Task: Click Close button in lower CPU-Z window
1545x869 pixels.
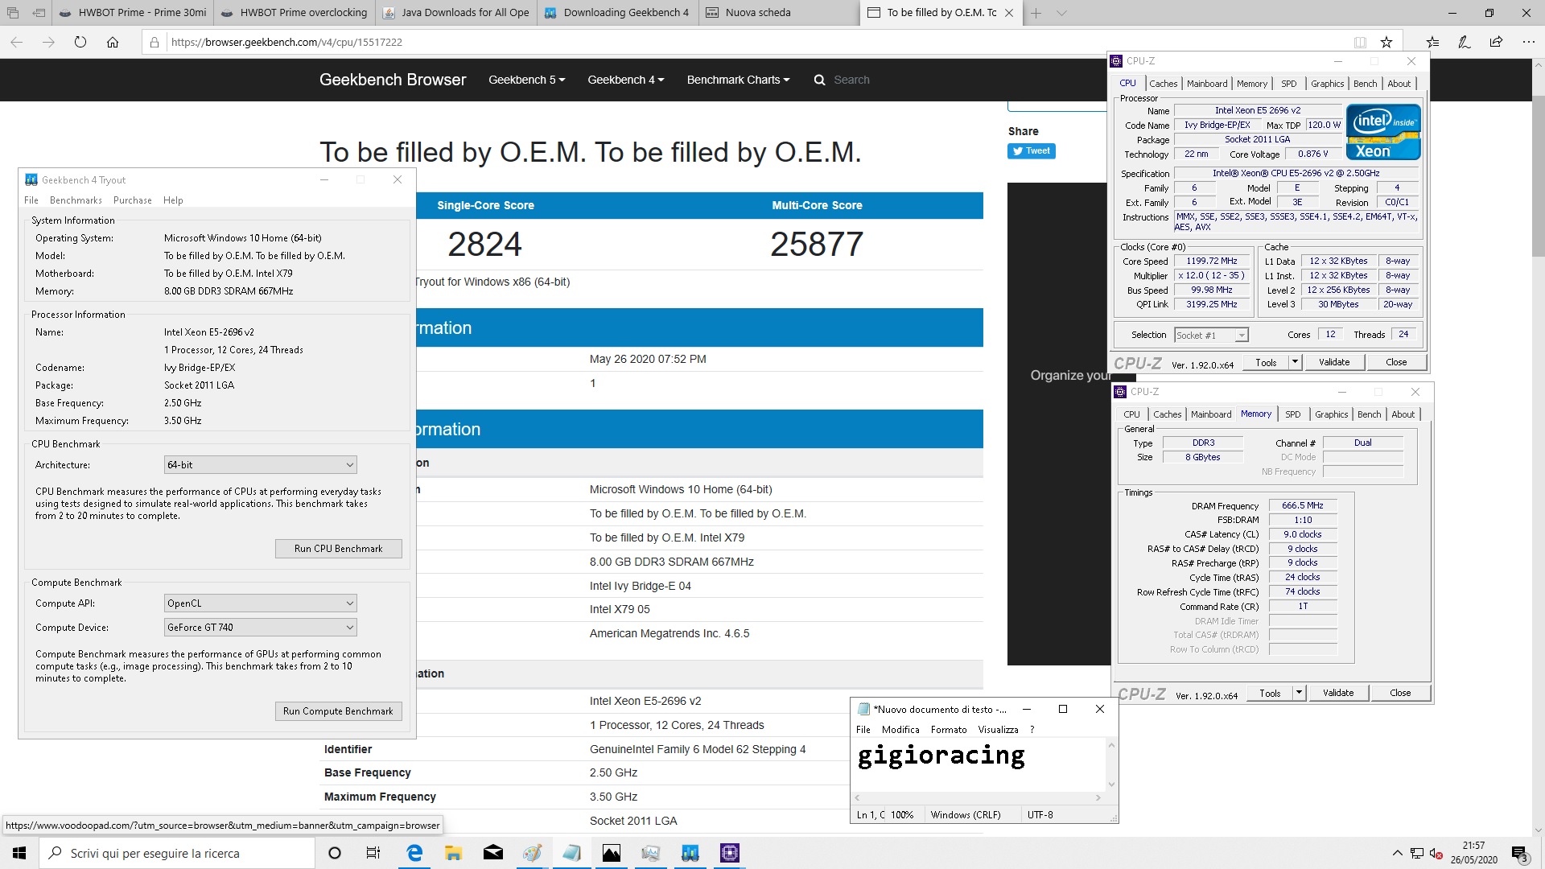Action: click(x=1400, y=693)
